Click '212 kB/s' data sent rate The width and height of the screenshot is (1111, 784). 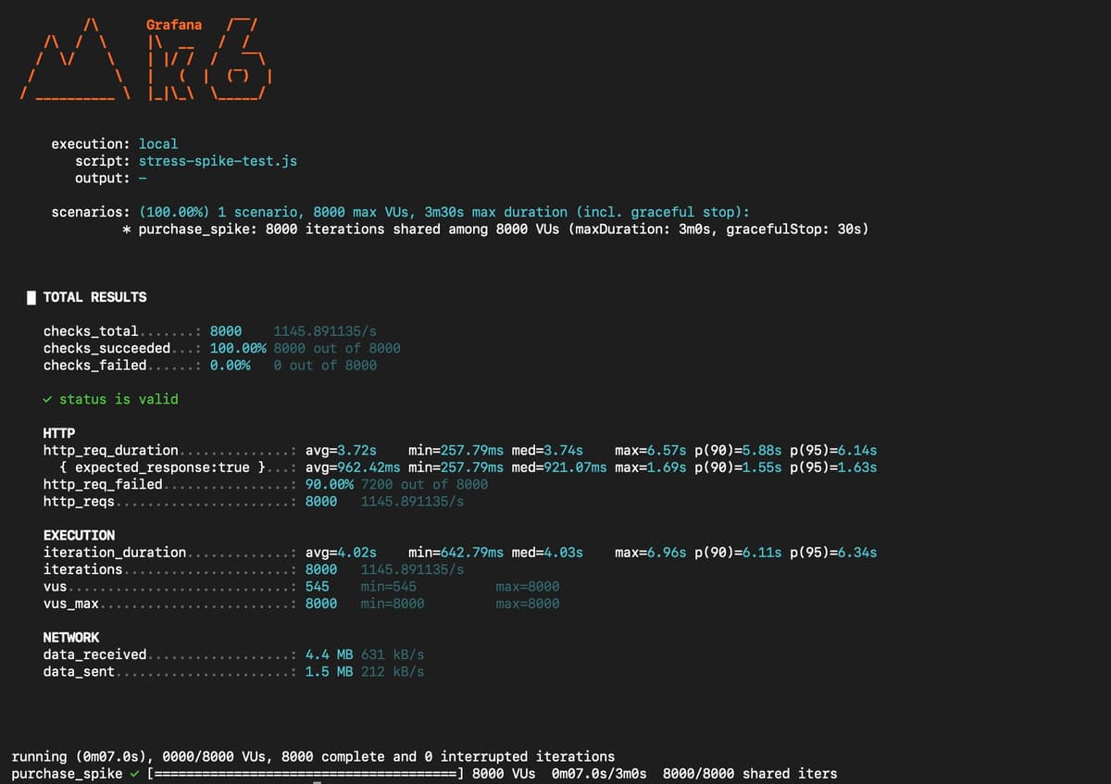(x=393, y=671)
